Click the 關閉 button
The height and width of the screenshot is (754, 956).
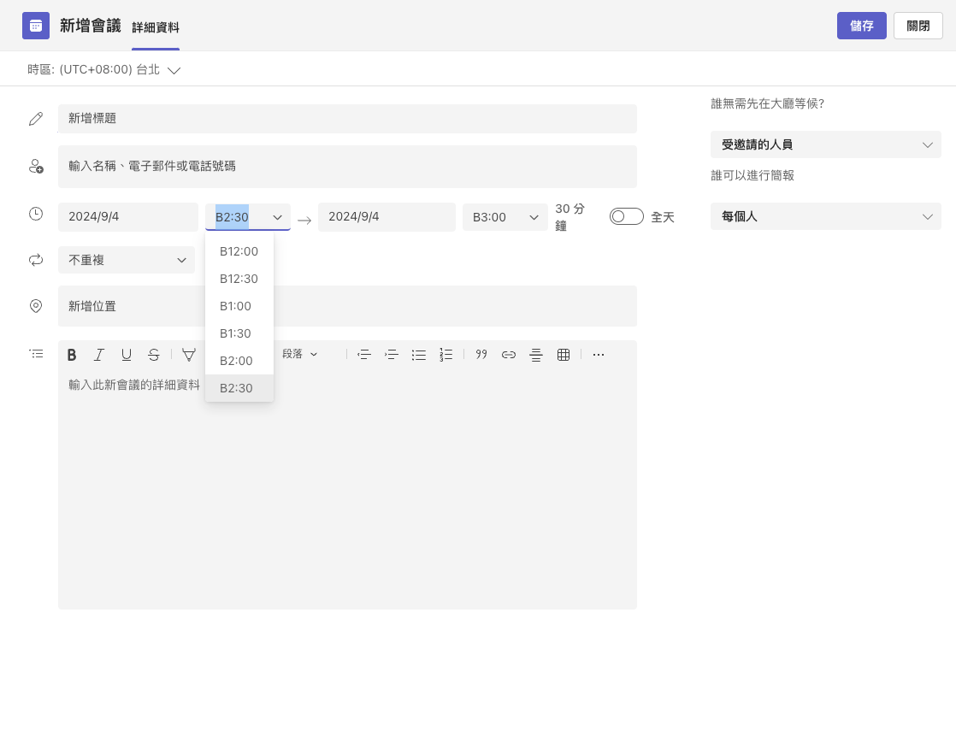pyautogui.click(x=918, y=26)
